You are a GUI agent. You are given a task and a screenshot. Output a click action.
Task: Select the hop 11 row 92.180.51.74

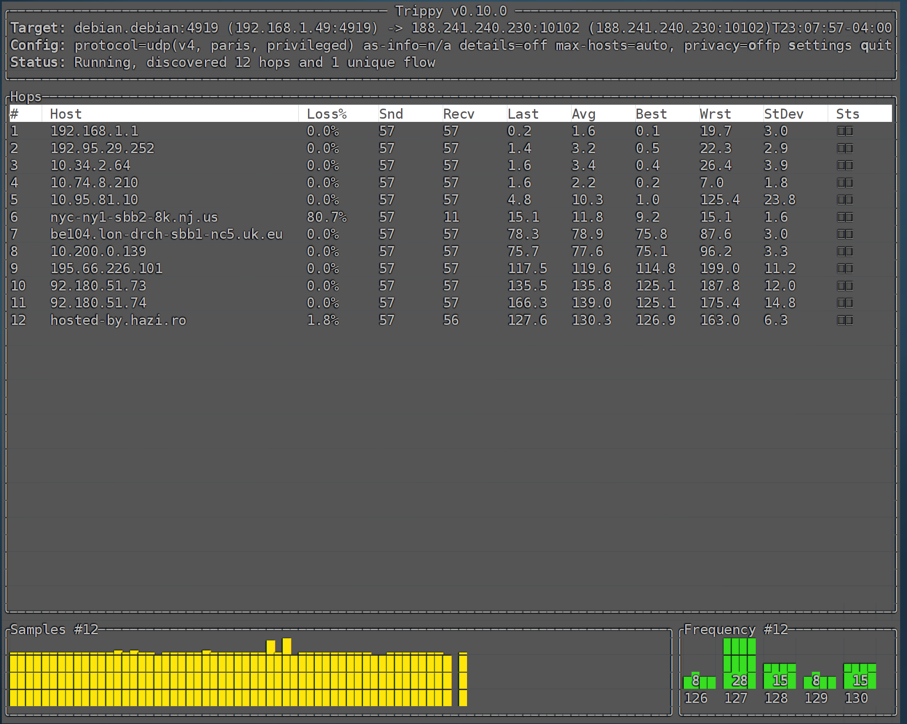(x=98, y=303)
